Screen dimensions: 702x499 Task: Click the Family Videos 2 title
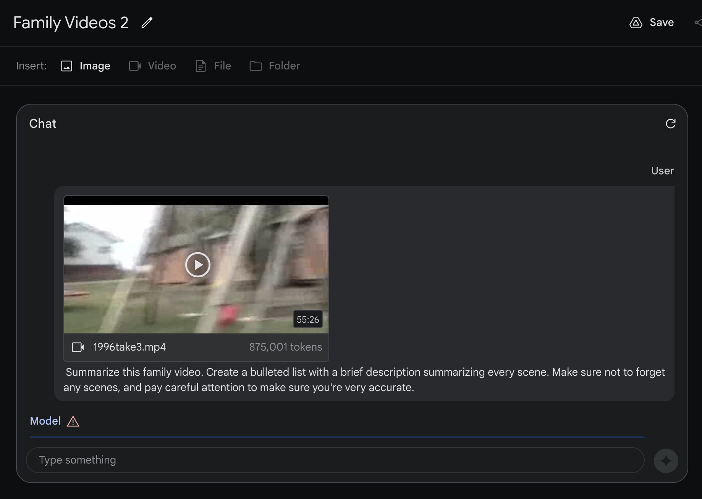coord(71,23)
